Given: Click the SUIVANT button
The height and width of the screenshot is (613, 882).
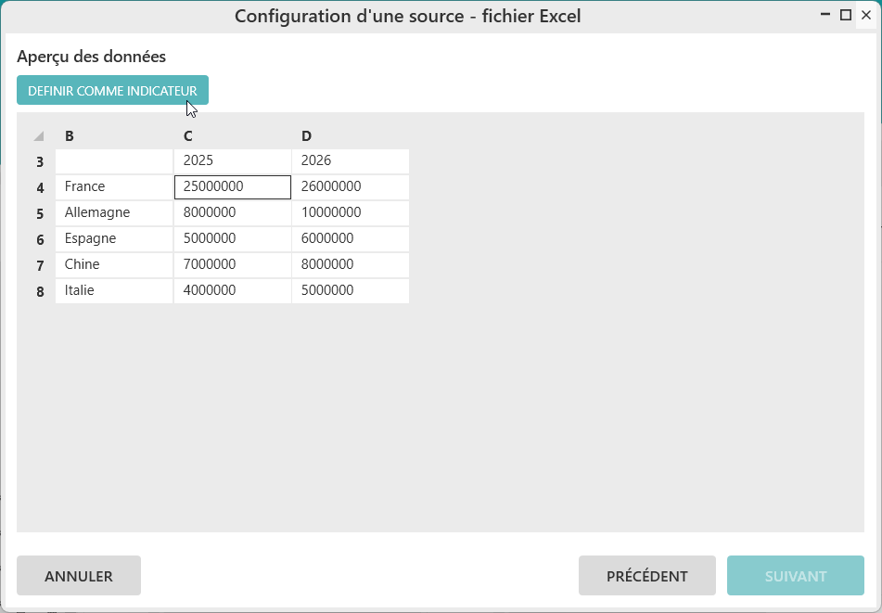Looking at the screenshot, I should pos(795,576).
